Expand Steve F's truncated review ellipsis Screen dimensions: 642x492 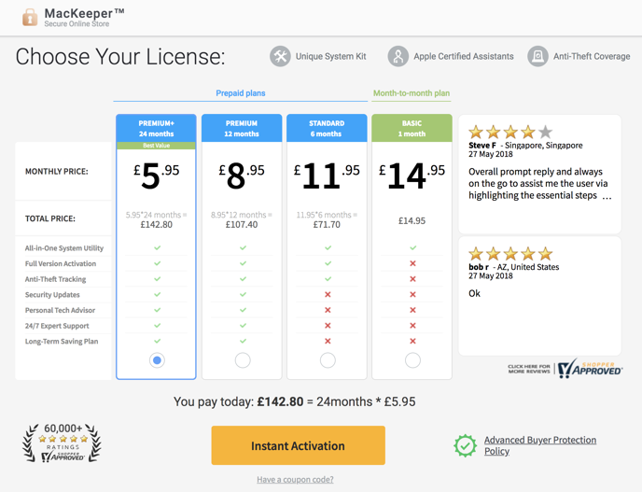coord(607,196)
